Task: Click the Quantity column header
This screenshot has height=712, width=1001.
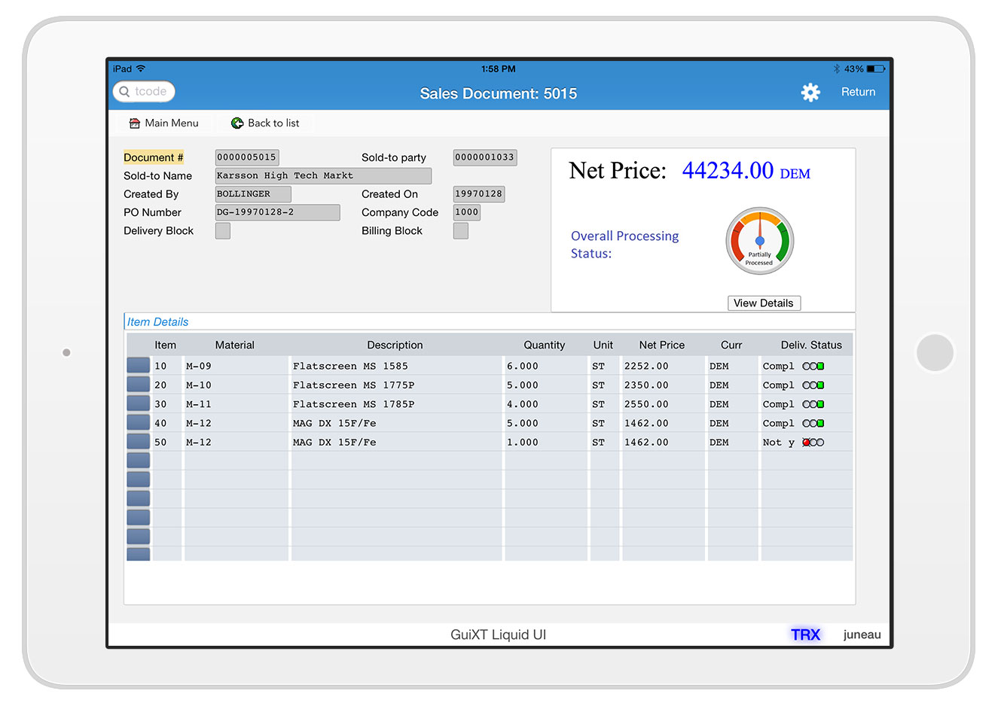Action: 544,345
